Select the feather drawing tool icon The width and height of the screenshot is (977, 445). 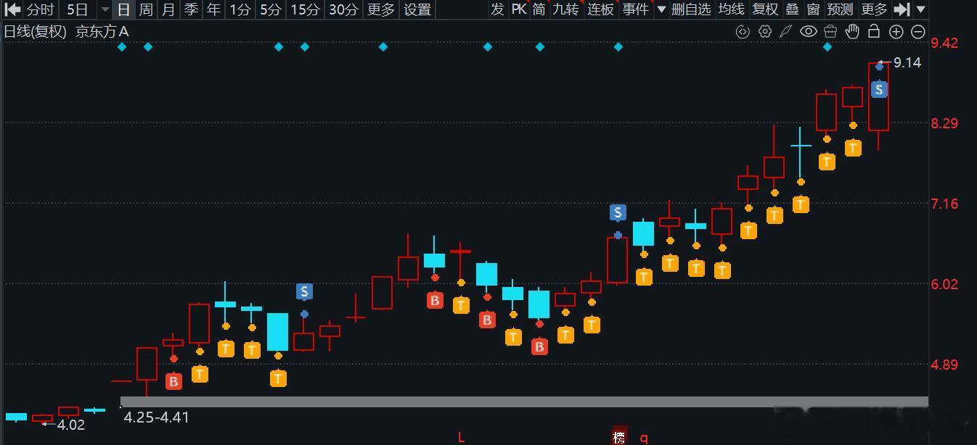point(785,31)
